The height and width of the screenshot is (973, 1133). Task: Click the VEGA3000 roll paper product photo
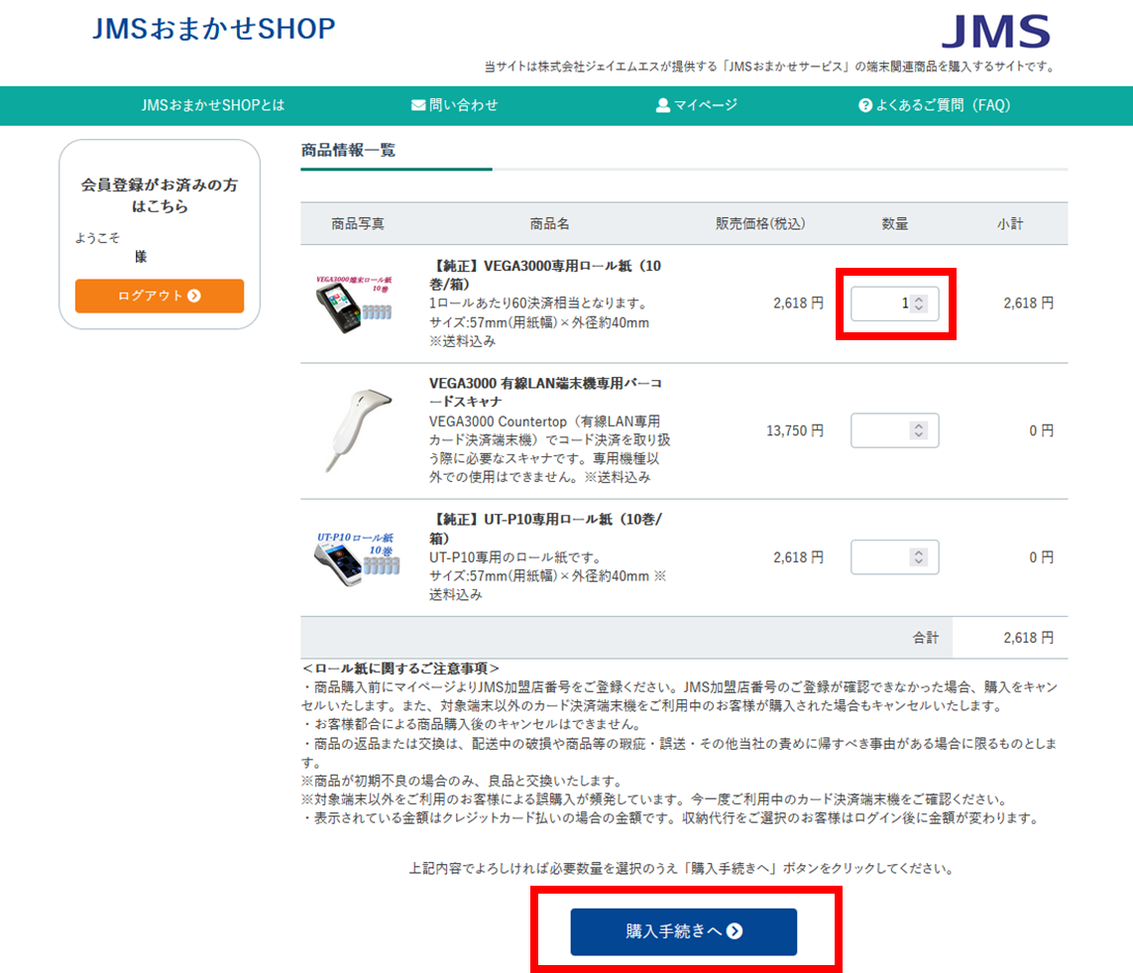[354, 304]
